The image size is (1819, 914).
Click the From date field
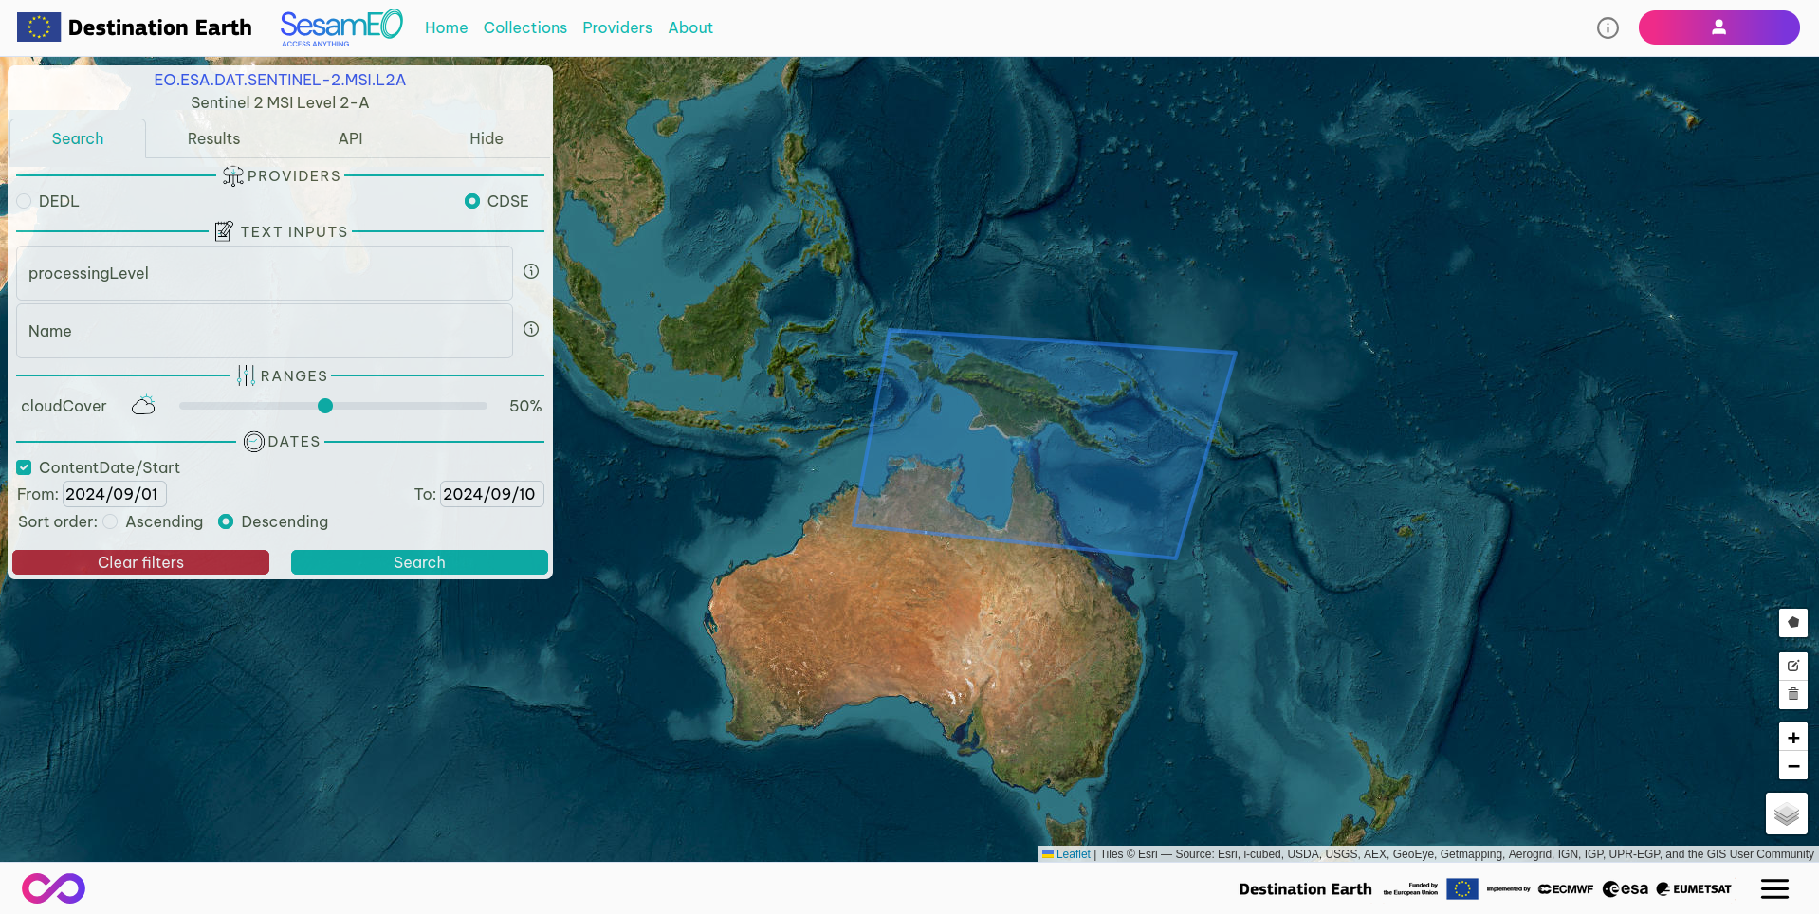tap(115, 494)
